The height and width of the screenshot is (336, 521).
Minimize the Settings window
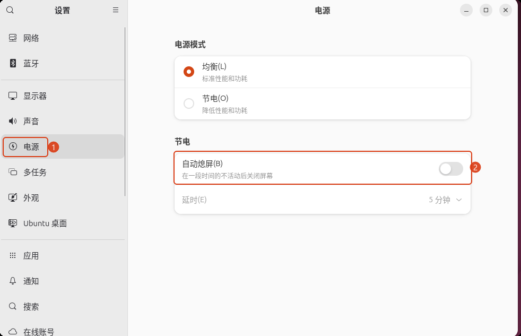[x=466, y=10]
